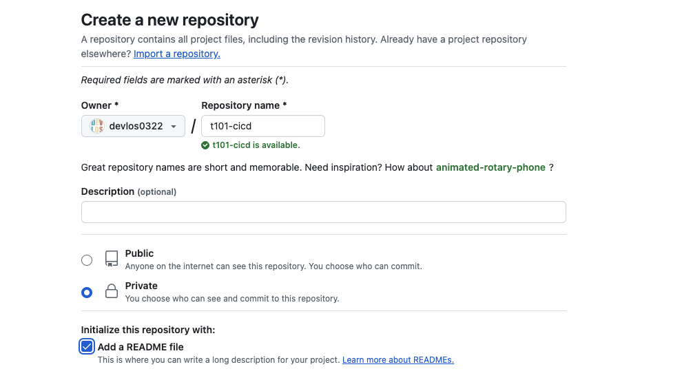
Task: Click the "Repository name *" field label
Action: coord(244,105)
